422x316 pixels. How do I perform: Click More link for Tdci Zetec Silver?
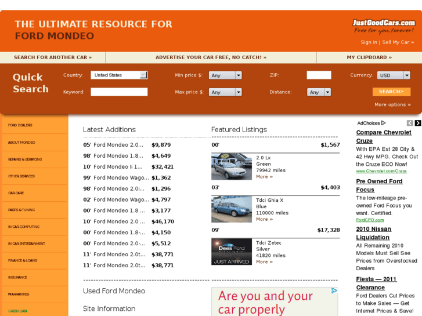(264, 261)
